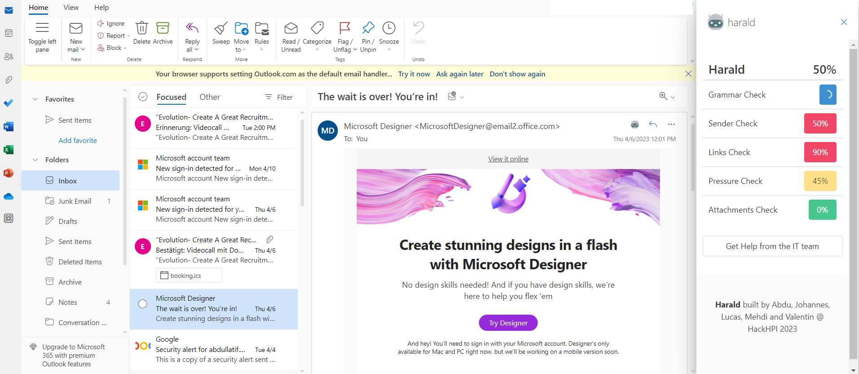Click Get Help from the IT team
The image size is (859, 374).
pyautogui.click(x=772, y=246)
